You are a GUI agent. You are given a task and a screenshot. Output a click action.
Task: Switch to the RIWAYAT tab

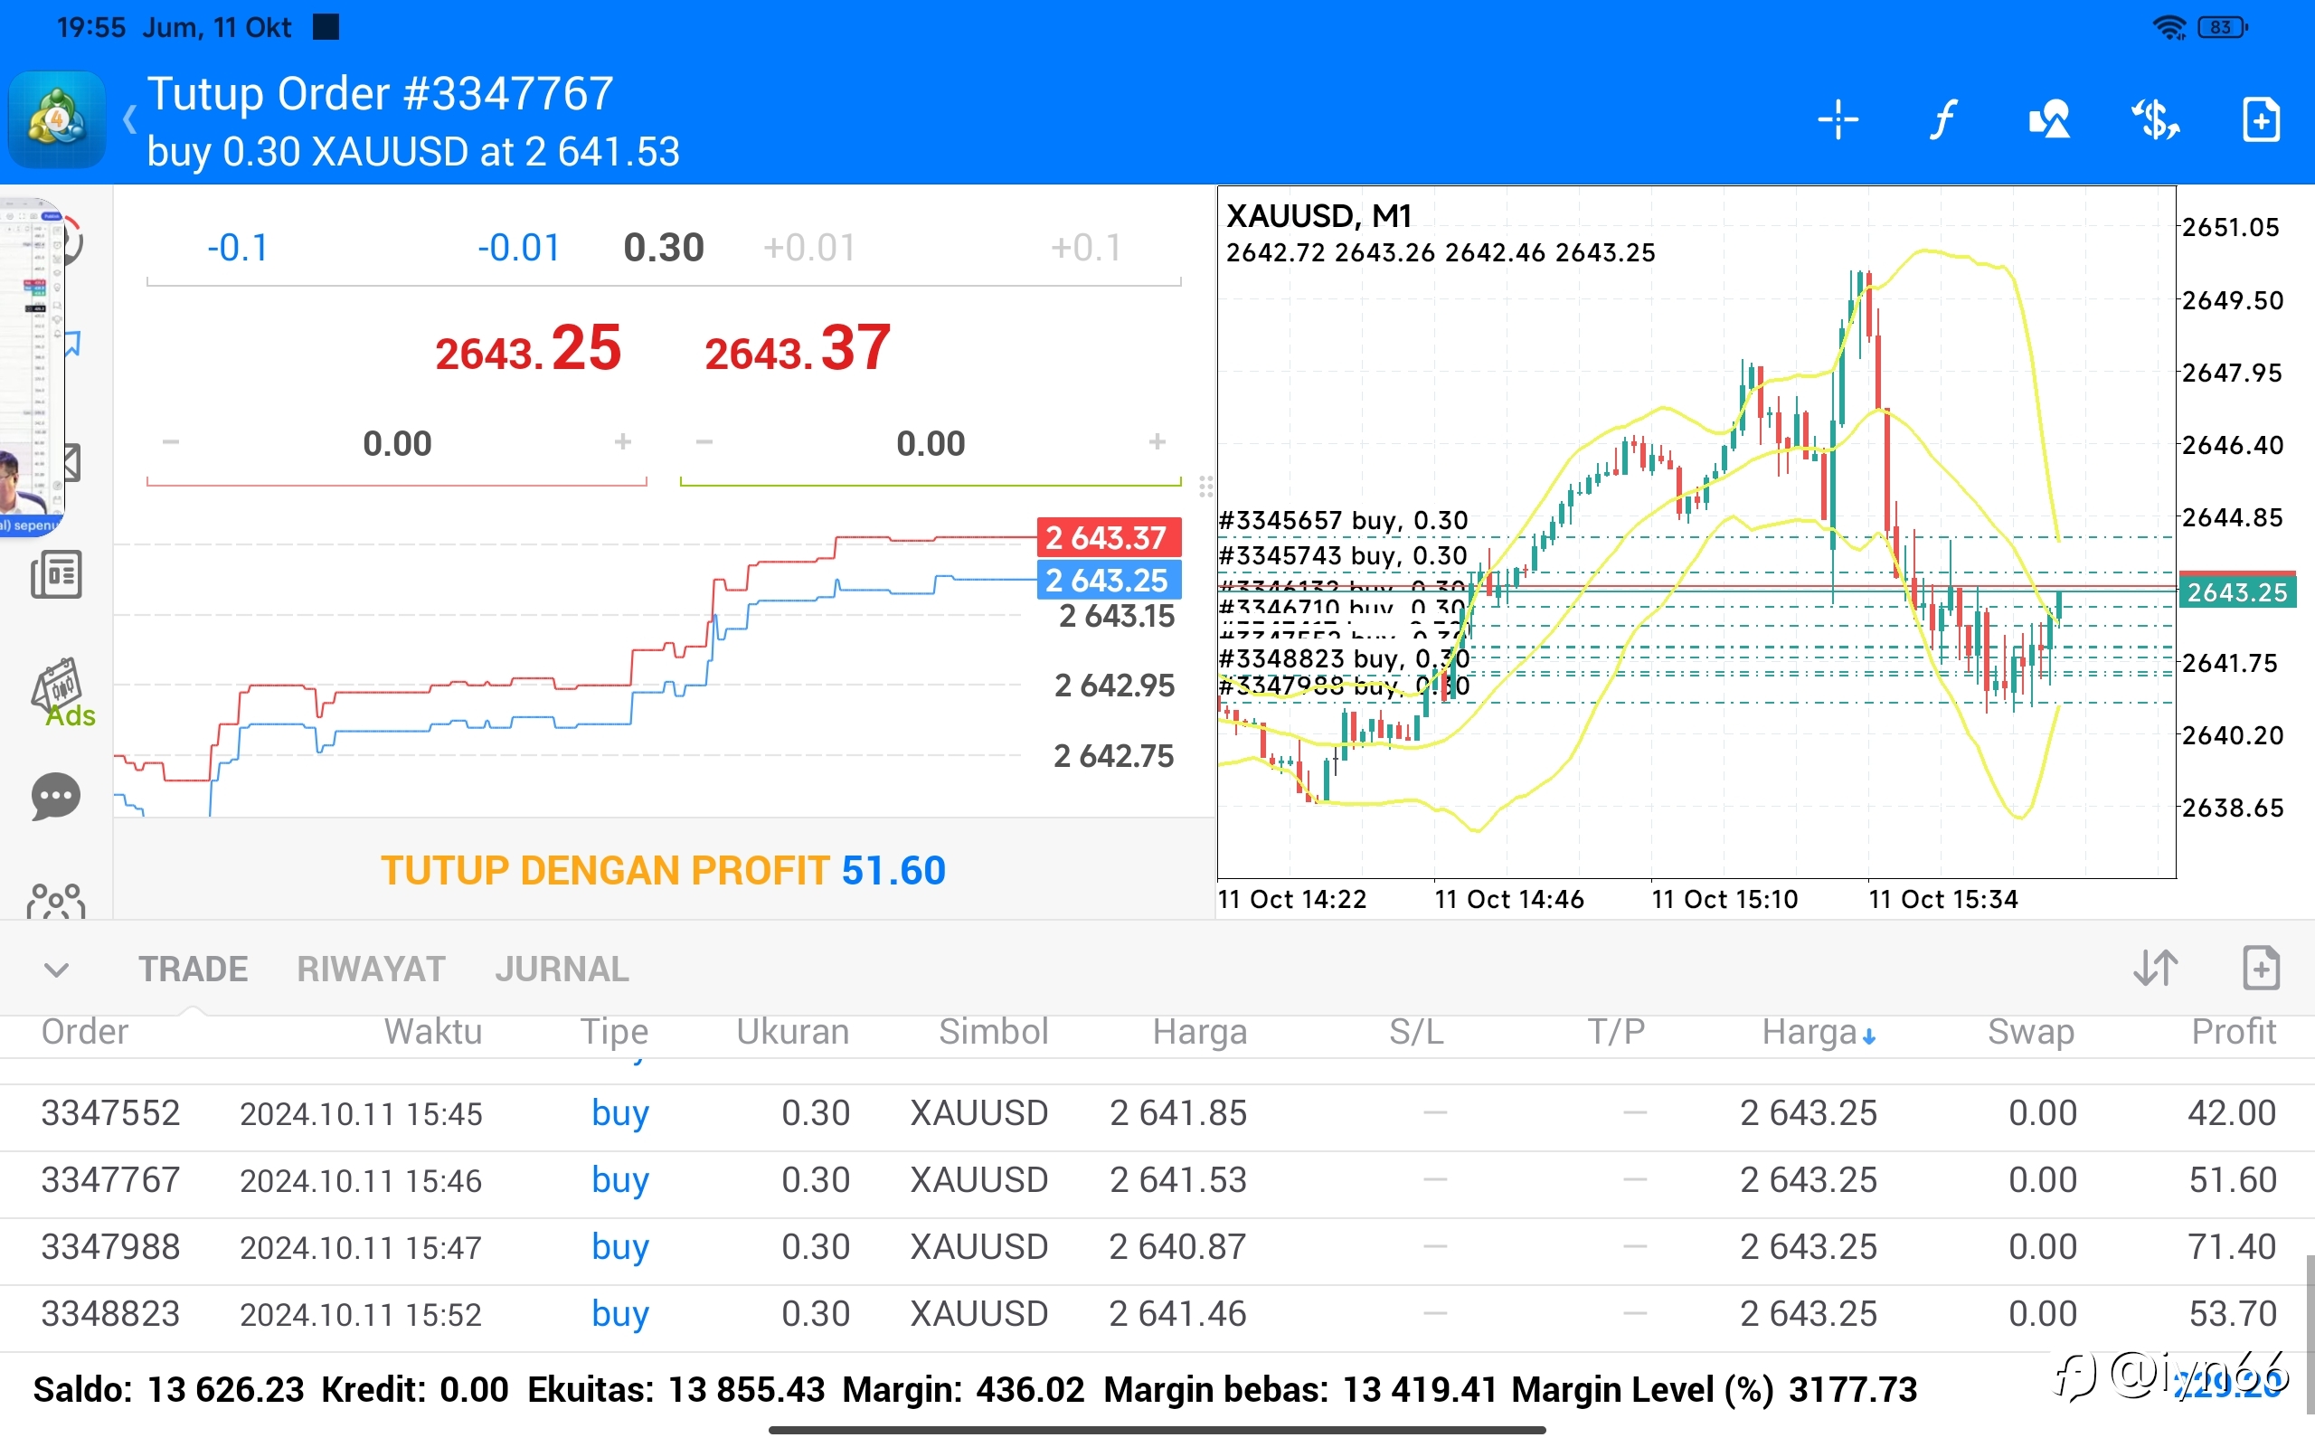click(370, 969)
